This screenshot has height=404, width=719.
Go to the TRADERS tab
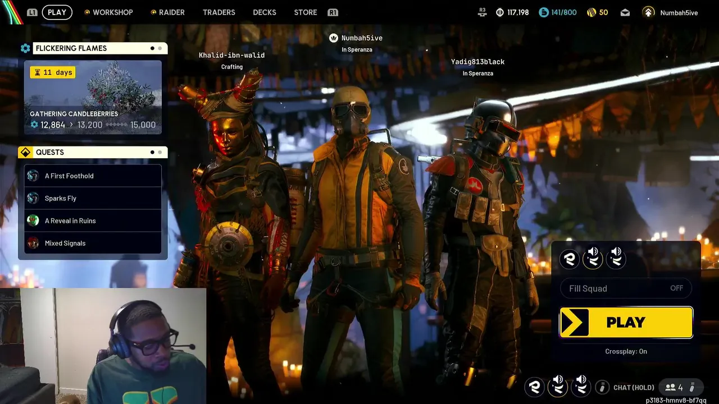point(219,12)
